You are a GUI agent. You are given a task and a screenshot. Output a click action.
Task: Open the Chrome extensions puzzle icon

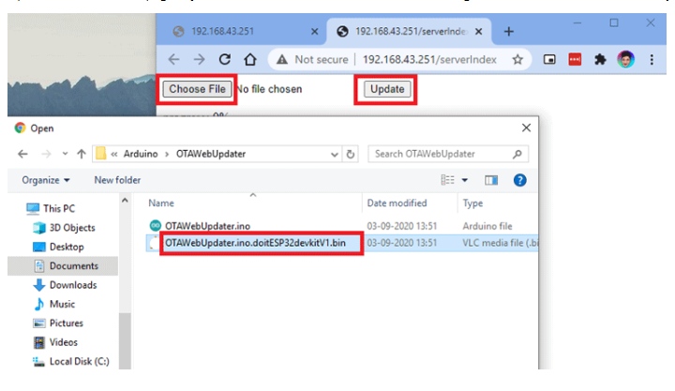[x=600, y=59]
